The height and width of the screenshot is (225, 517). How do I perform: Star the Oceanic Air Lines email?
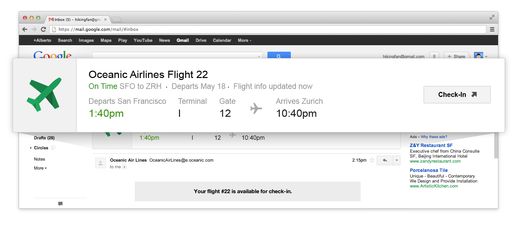[x=372, y=160]
